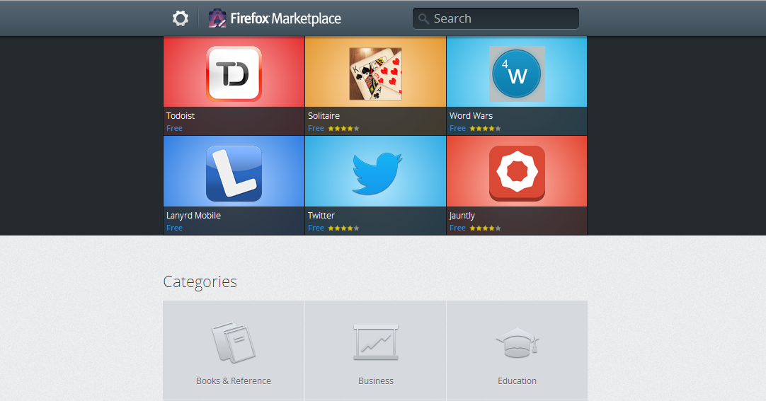This screenshot has height=401, width=766.
Task: Click the Free price under Jauntly
Action: pyautogui.click(x=458, y=228)
